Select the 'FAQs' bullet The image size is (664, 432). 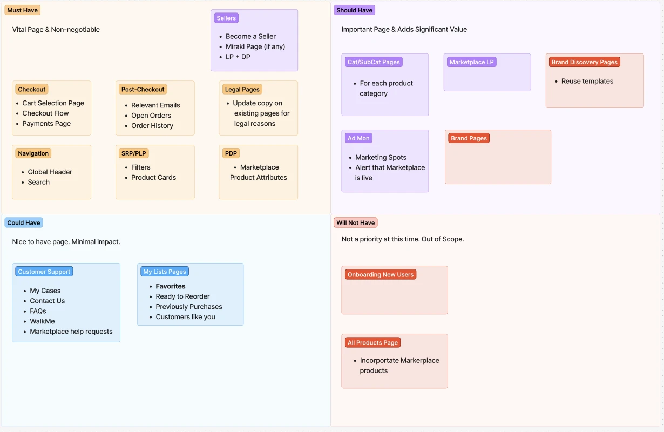click(x=38, y=311)
